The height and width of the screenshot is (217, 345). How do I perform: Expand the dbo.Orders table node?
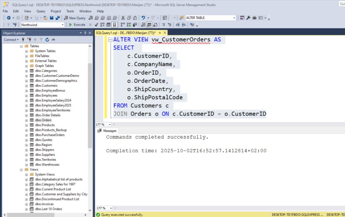pyautogui.click(x=27, y=120)
